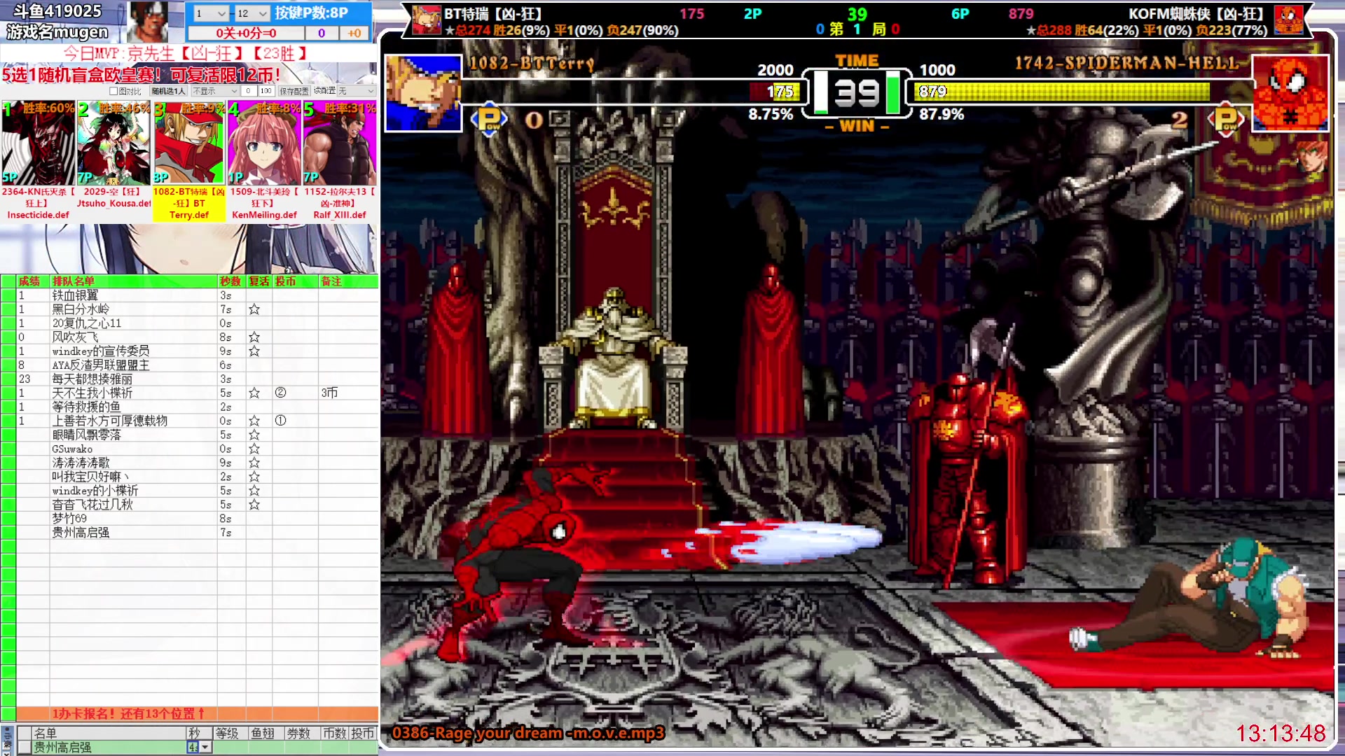The width and height of the screenshot is (1345, 756).
Task: Toggle the revive star for 天不生我小襟祈
Action: pos(254,393)
